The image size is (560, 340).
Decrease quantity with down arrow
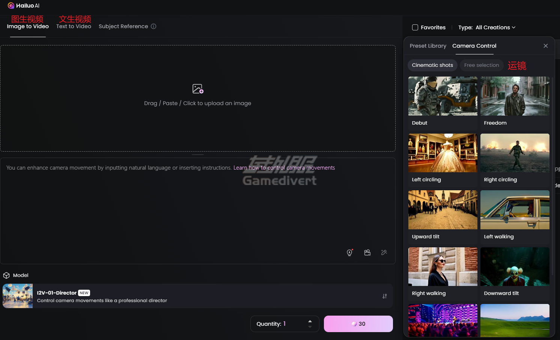tap(310, 327)
